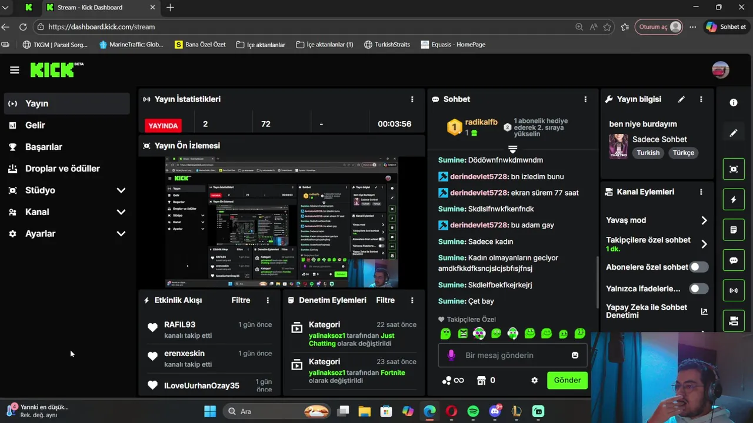The width and height of the screenshot is (753, 423).
Task: Click the channel points infinity icon
Action: [453, 380]
